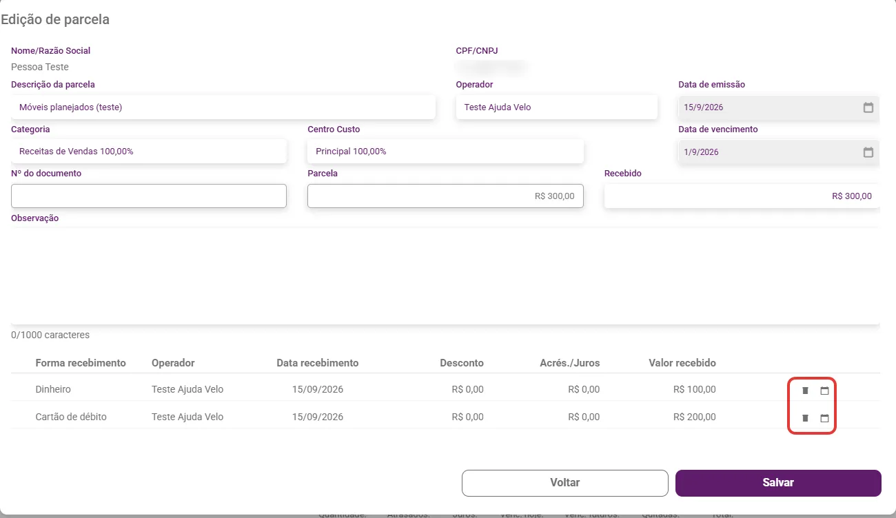
Task: Open calendar icon for Cartão de débito row
Action: 824,418
